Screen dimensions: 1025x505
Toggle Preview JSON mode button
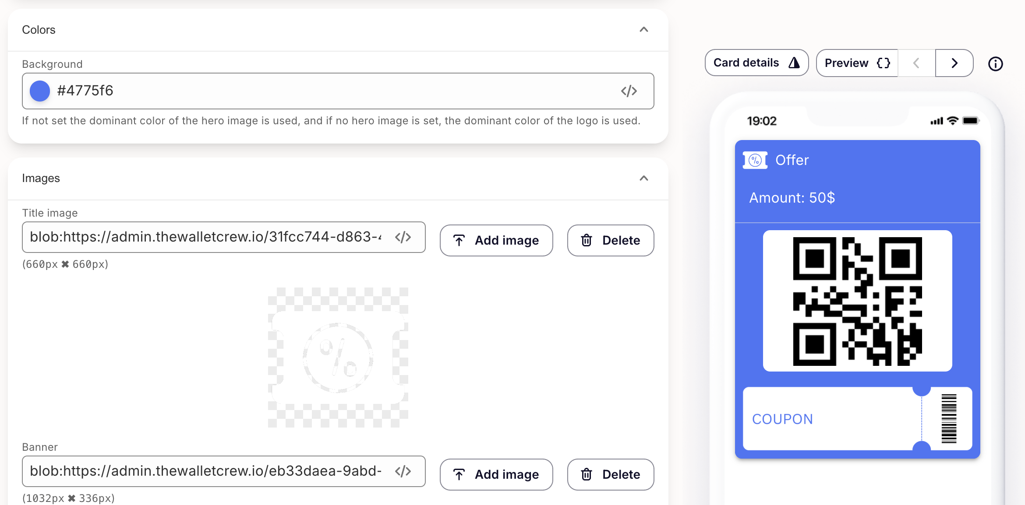pyautogui.click(x=857, y=63)
